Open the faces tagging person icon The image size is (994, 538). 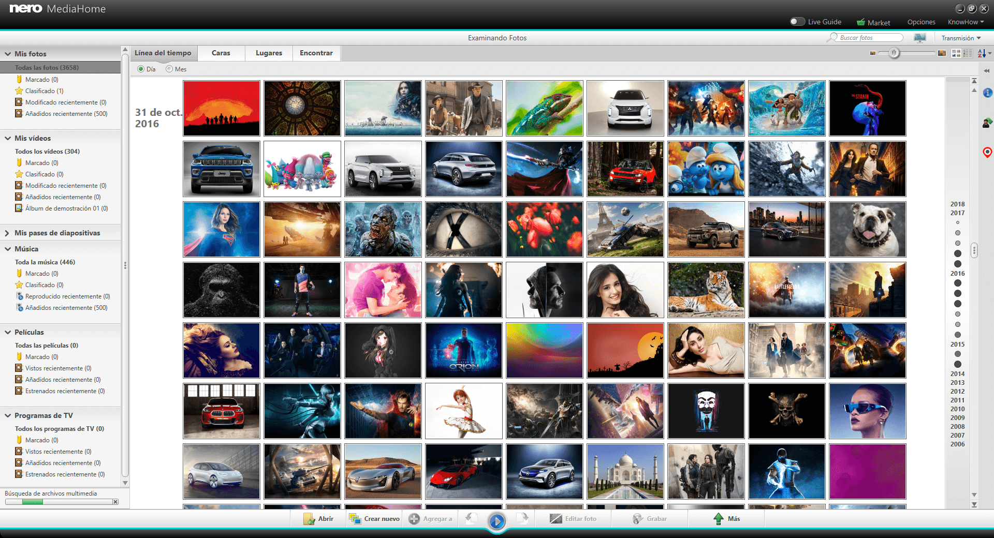pos(987,123)
